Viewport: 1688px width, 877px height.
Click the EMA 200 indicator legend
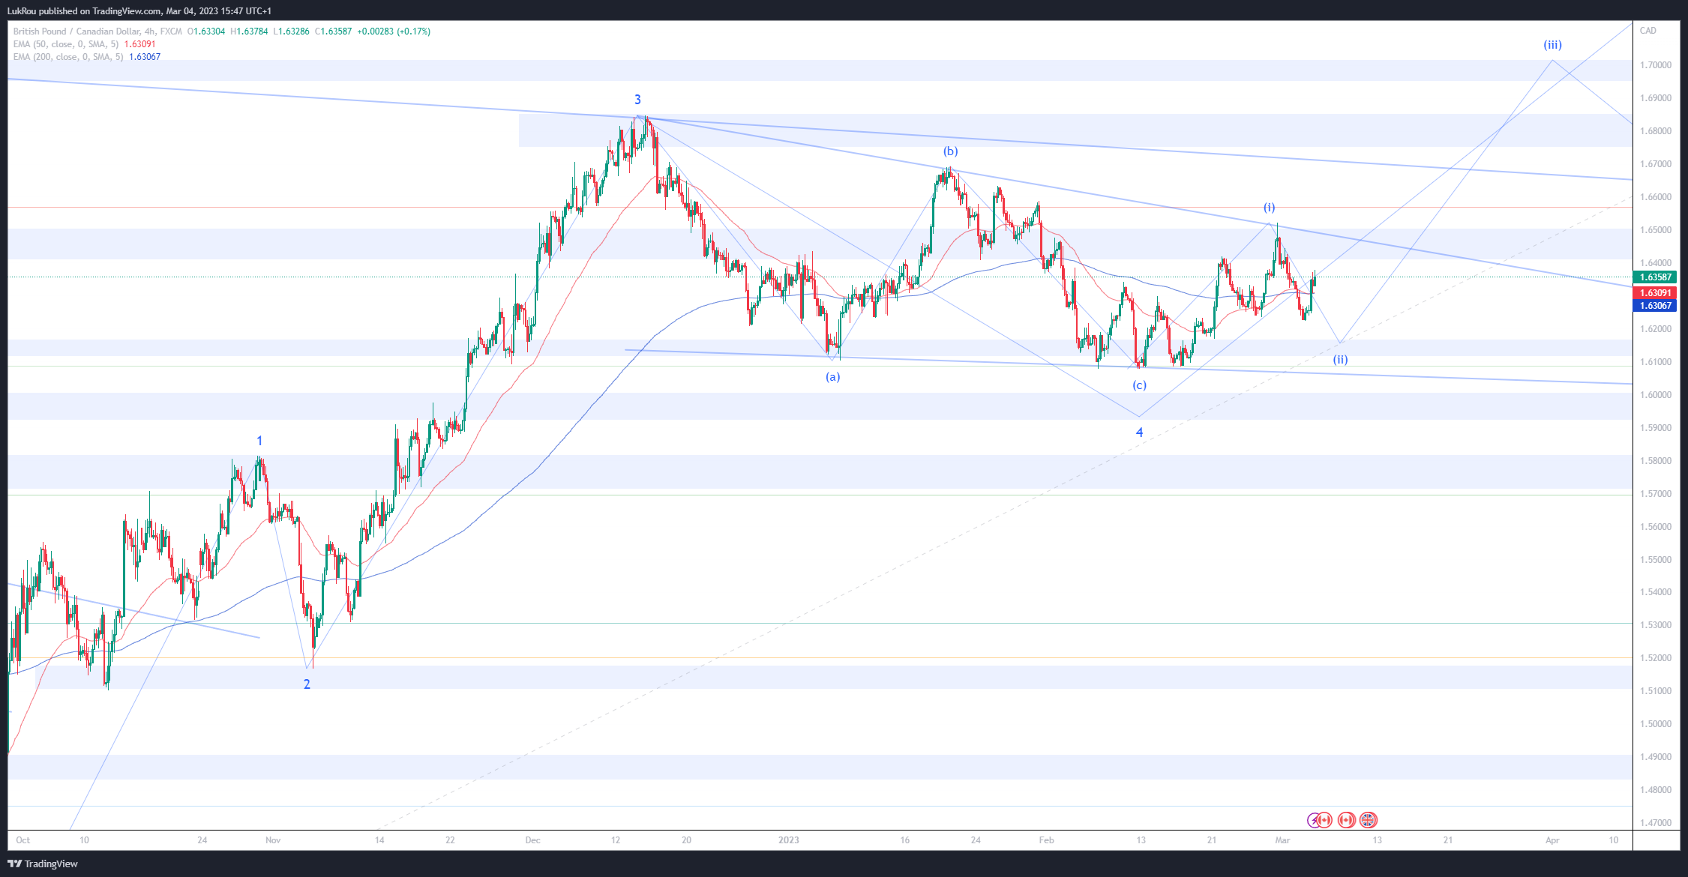[x=68, y=57]
